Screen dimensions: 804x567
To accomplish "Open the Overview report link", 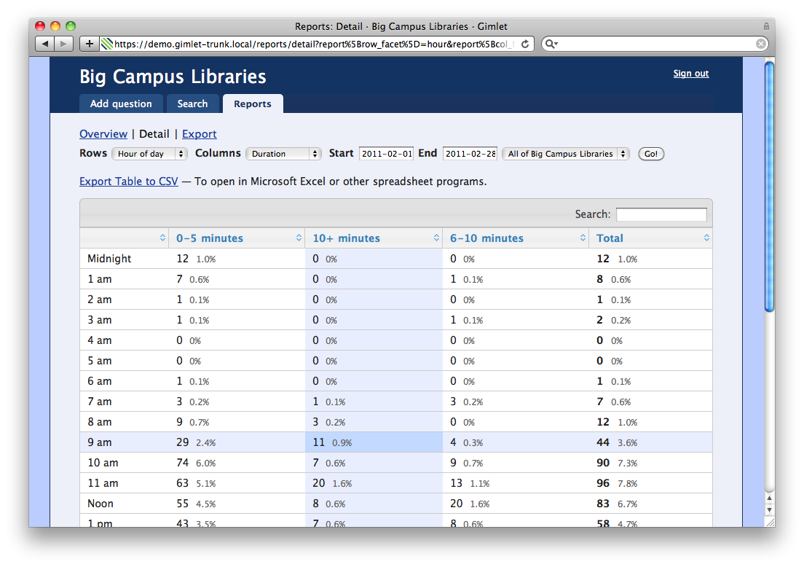I will 103,134.
